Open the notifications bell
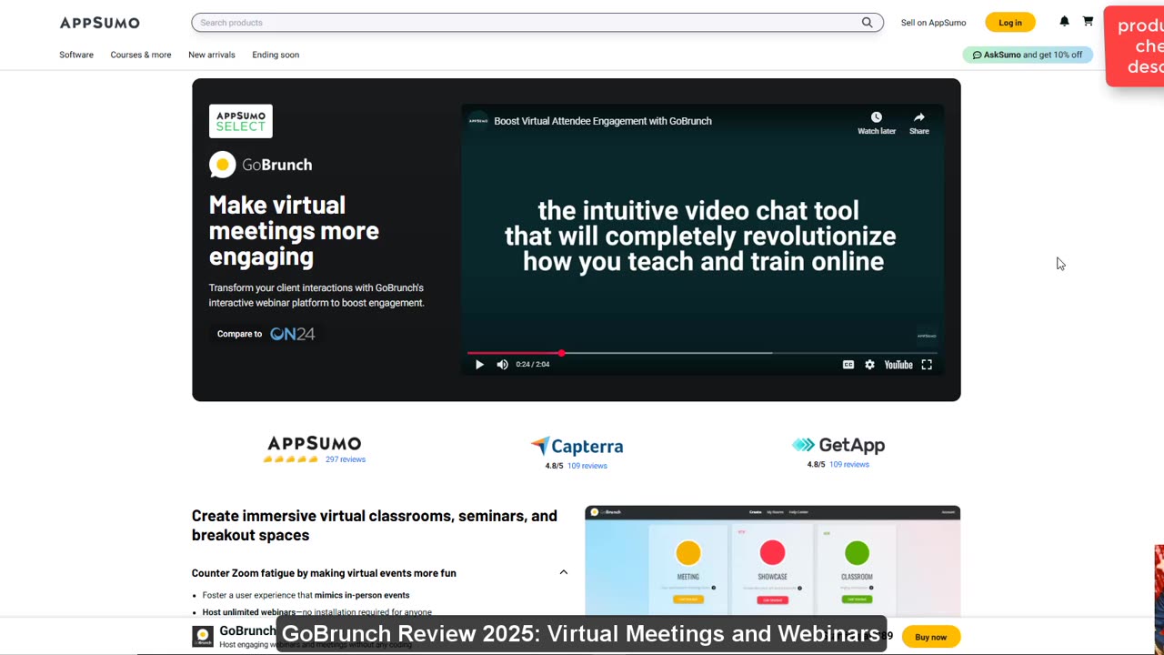The image size is (1164, 655). [x=1064, y=22]
